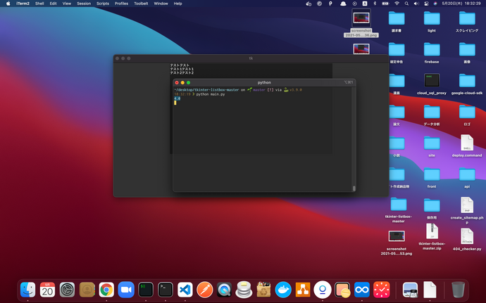Click the 'python' title bar of the terminal window
Image resolution: width=486 pixels, height=303 pixels.
(264, 83)
